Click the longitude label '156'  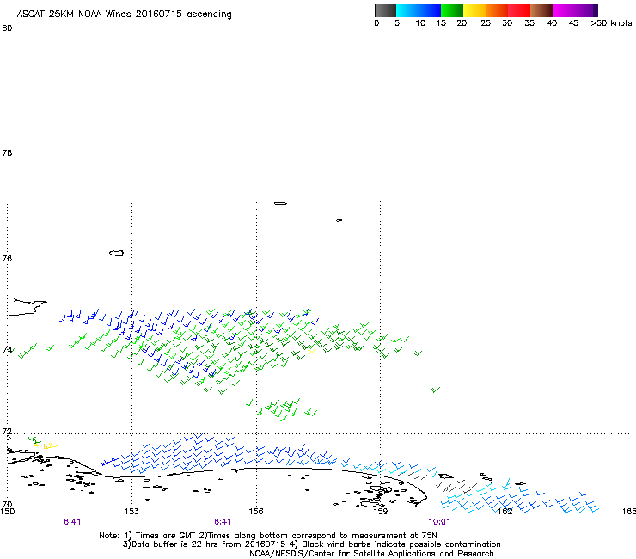coord(256,512)
